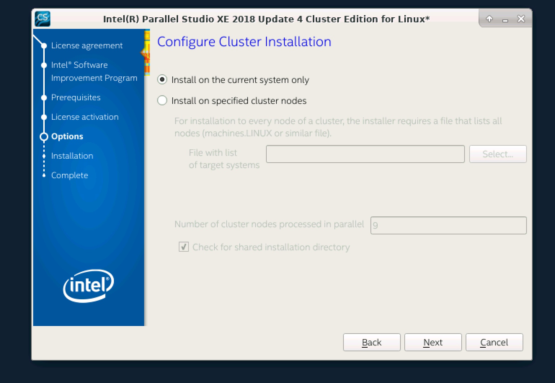
Task: Close the installer window
Action: point(521,19)
